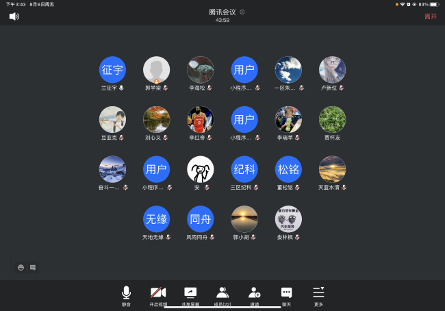
Task: Select participant 李红奇 avatar
Action: (201, 120)
